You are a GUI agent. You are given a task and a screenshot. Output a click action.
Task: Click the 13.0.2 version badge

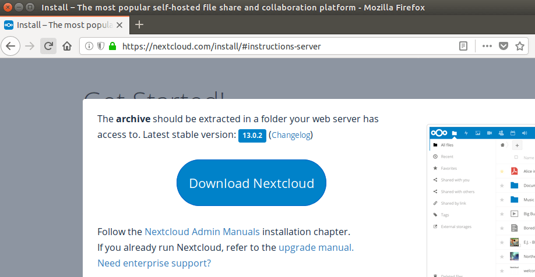pos(252,135)
